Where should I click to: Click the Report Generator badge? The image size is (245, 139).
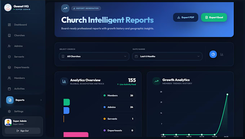coord(86,8)
